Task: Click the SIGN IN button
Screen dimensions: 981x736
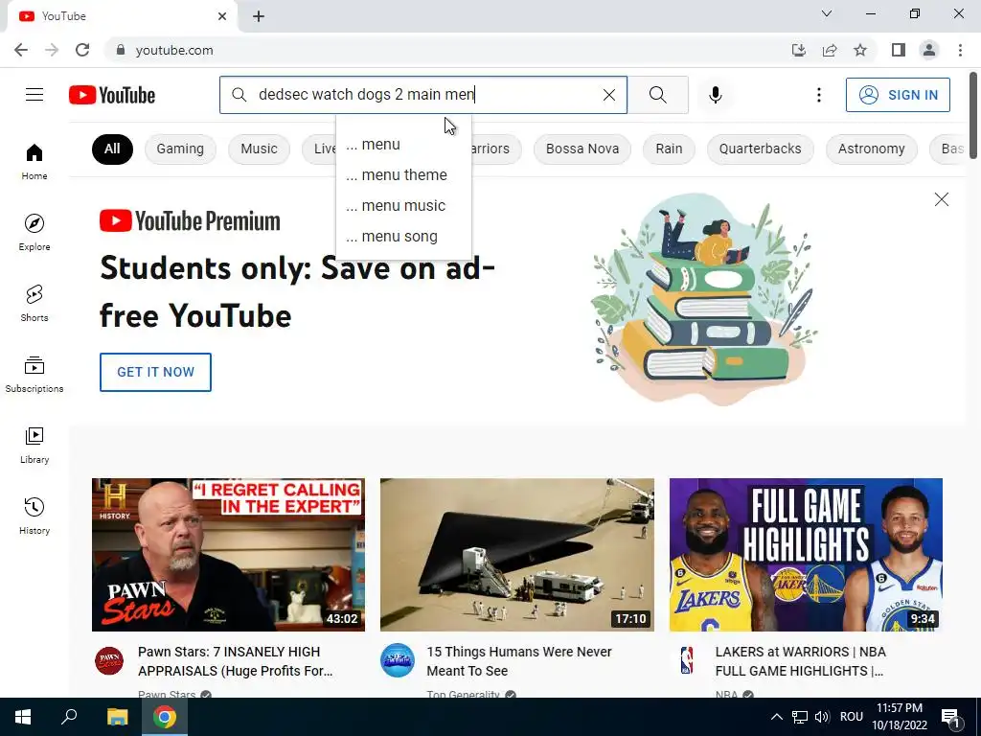Action: click(898, 95)
